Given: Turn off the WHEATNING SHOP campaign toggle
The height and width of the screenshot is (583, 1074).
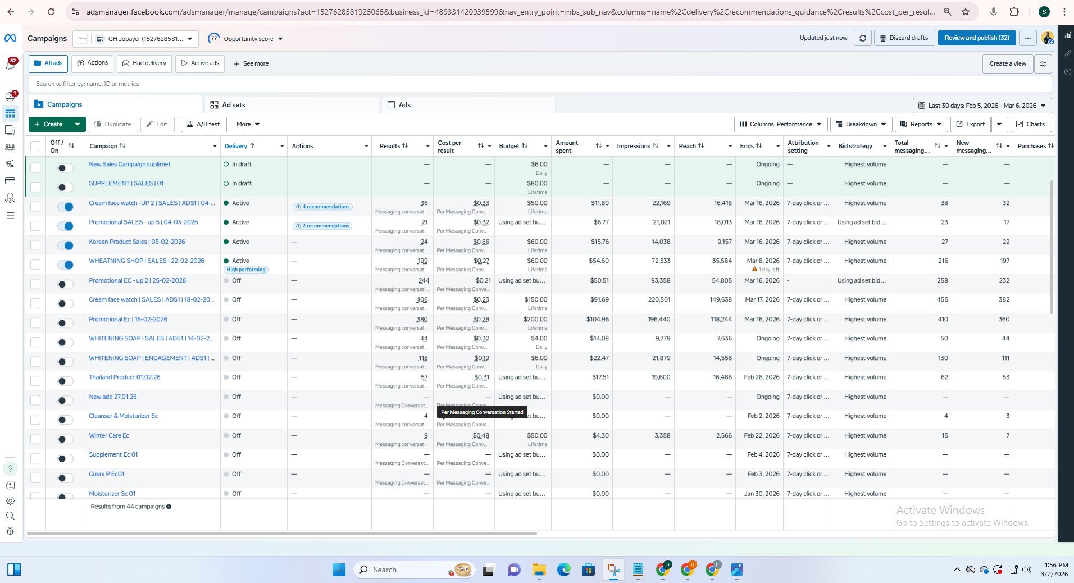Looking at the screenshot, I should pos(66,265).
